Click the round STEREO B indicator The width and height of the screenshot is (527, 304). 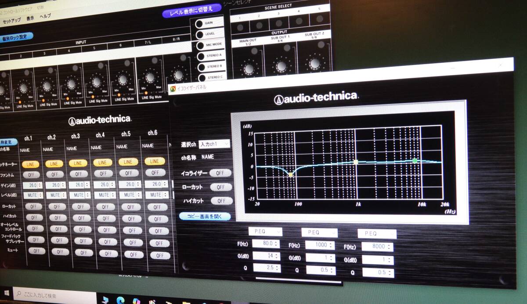(201, 67)
